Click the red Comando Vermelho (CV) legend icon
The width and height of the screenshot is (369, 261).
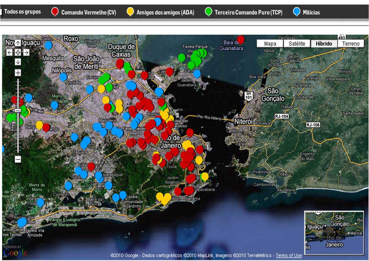[55, 11]
